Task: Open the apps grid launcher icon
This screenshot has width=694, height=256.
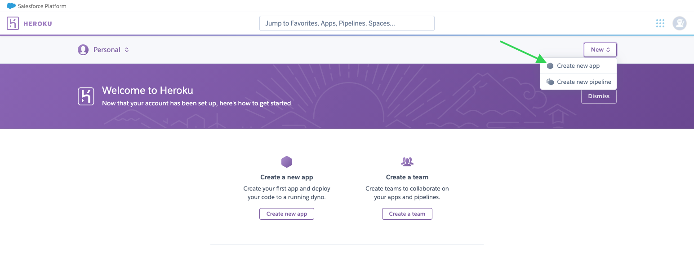Action: (660, 23)
